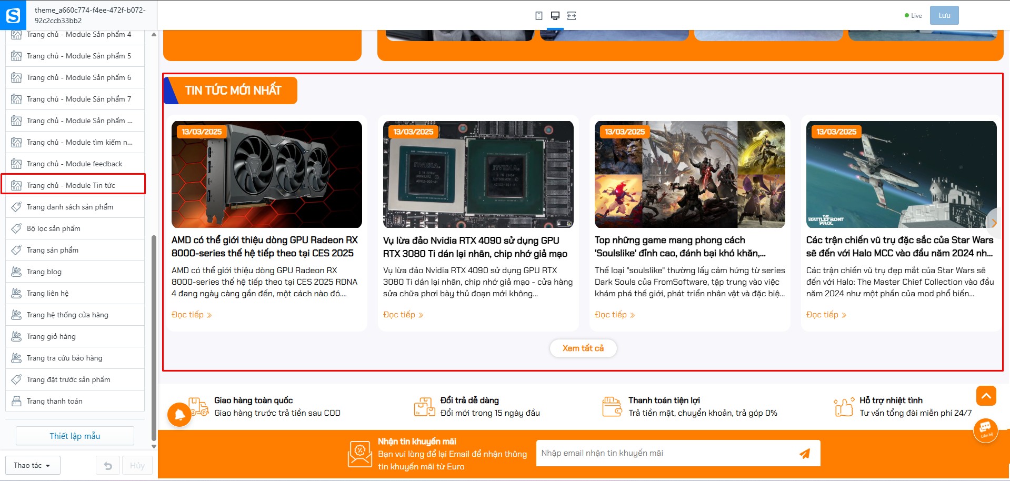The image size is (1010, 481).
Task: Click Đọc tiếp under Soulslike games article
Action: point(615,315)
